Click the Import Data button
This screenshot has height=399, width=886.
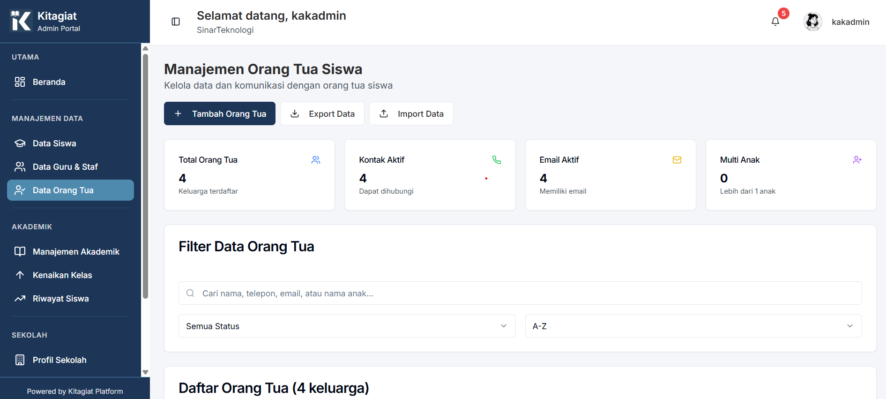[x=411, y=113]
